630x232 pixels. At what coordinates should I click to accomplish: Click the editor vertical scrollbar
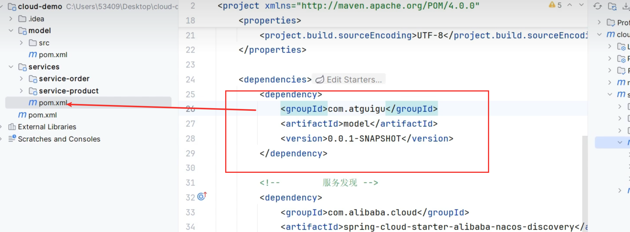pyautogui.click(x=584, y=175)
